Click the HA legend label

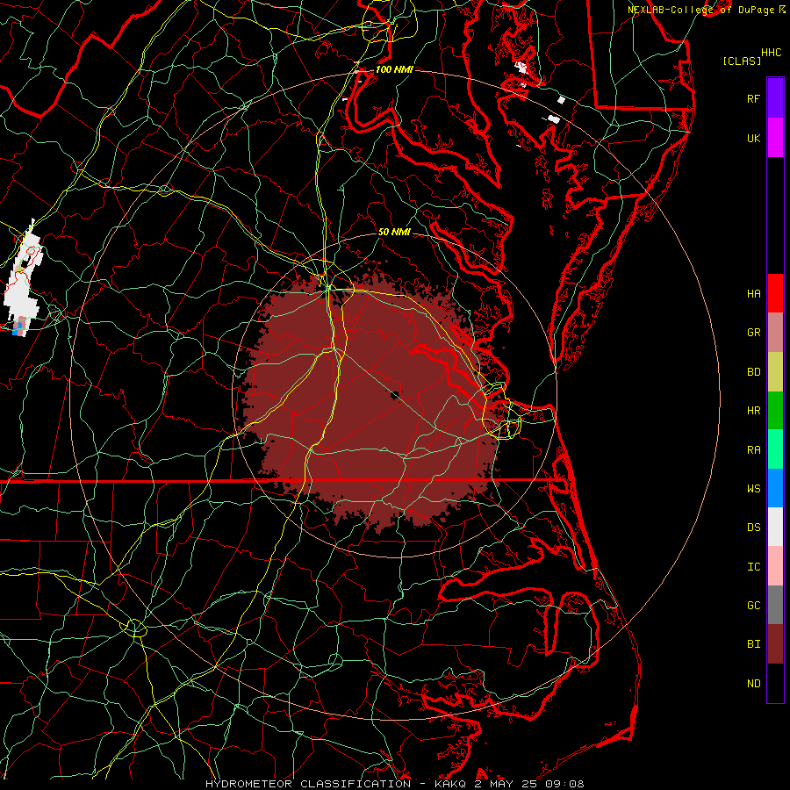pyautogui.click(x=753, y=293)
